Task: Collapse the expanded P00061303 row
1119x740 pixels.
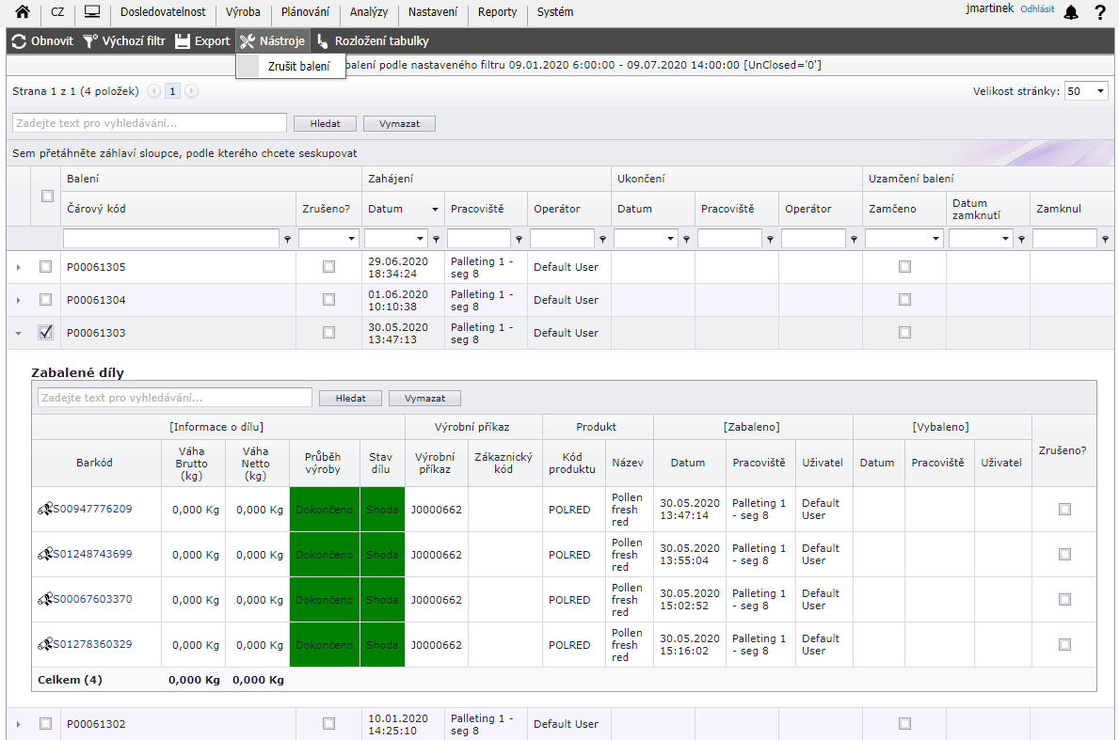Action: point(18,333)
